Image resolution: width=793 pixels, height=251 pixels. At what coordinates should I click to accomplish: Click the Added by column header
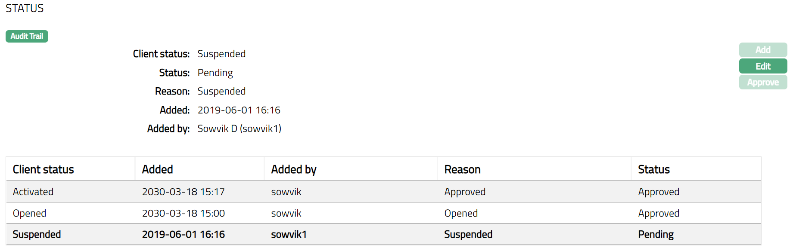(x=293, y=169)
